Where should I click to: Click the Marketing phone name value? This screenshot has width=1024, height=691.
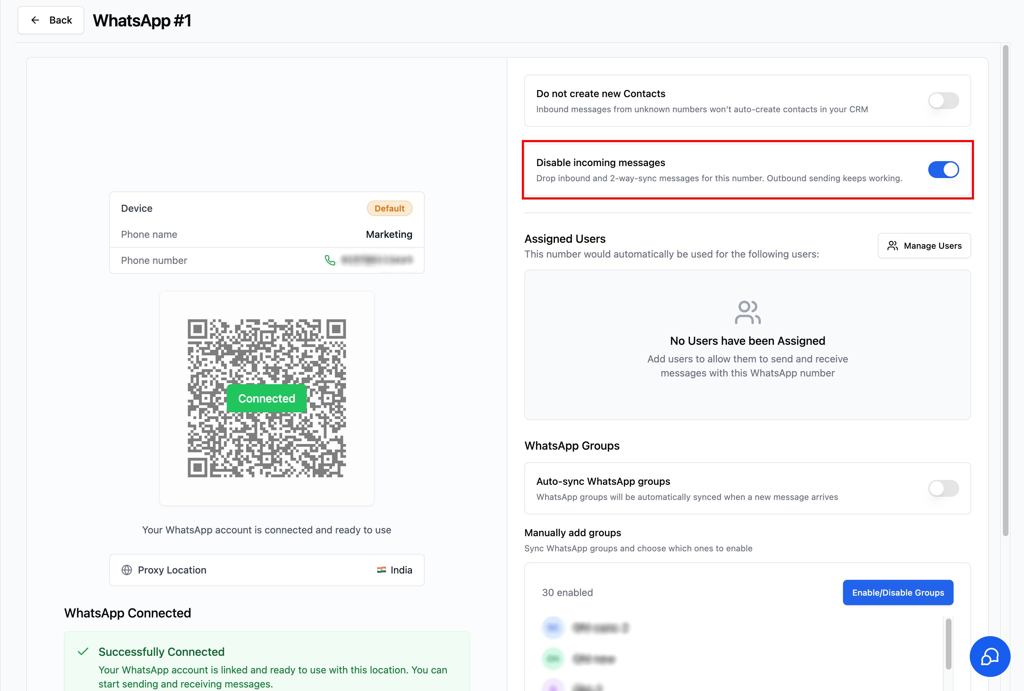tap(389, 235)
